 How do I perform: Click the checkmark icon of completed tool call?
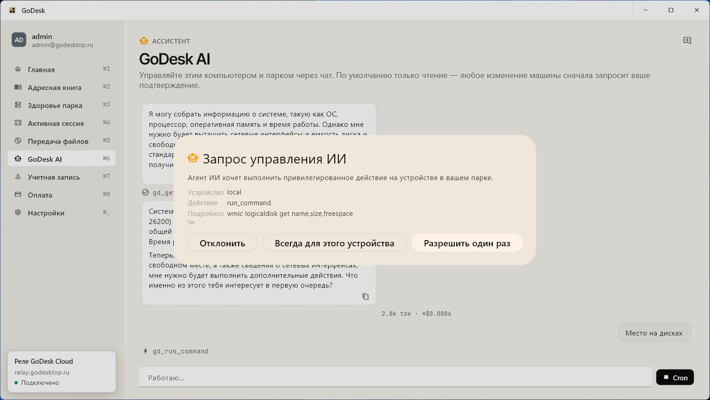(145, 193)
